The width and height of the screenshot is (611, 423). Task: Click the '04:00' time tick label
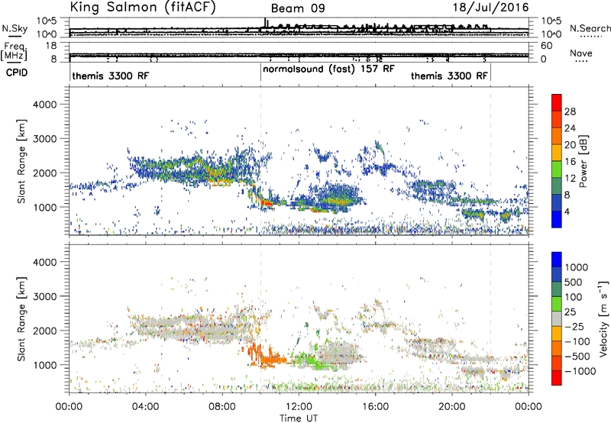(146, 407)
